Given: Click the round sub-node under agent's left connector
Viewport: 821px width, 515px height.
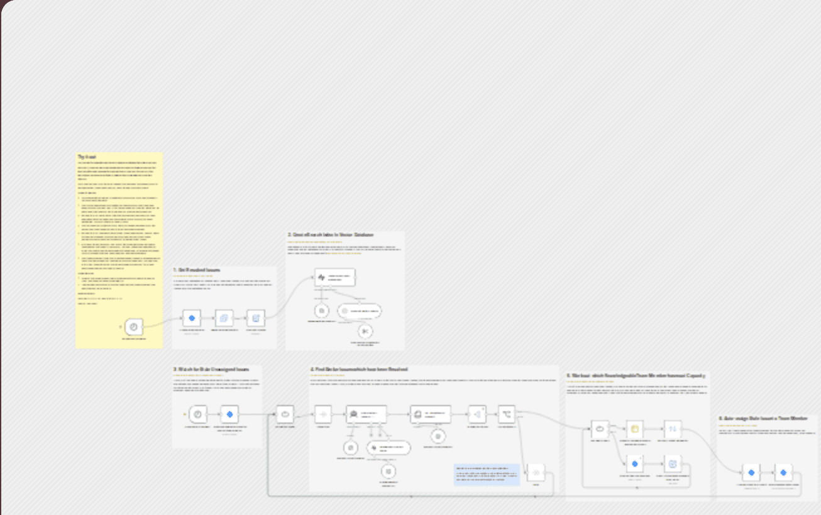Looking at the screenshot, I should (351, 448).
